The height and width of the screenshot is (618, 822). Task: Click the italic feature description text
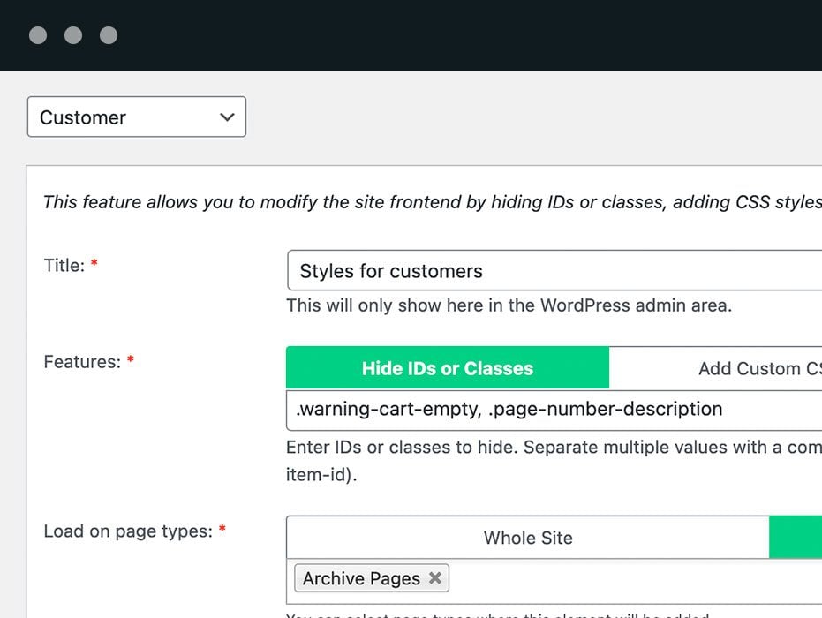tap(431, 202)
